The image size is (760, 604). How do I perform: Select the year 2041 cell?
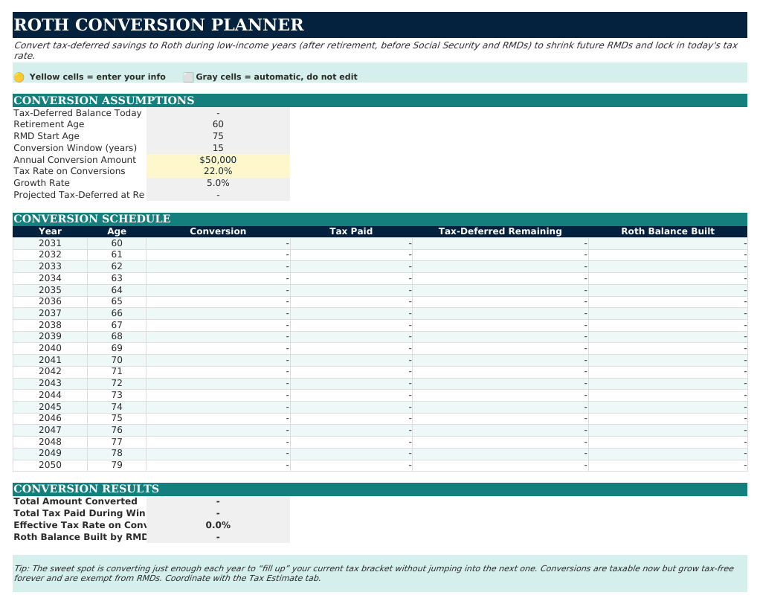[50, 360]
